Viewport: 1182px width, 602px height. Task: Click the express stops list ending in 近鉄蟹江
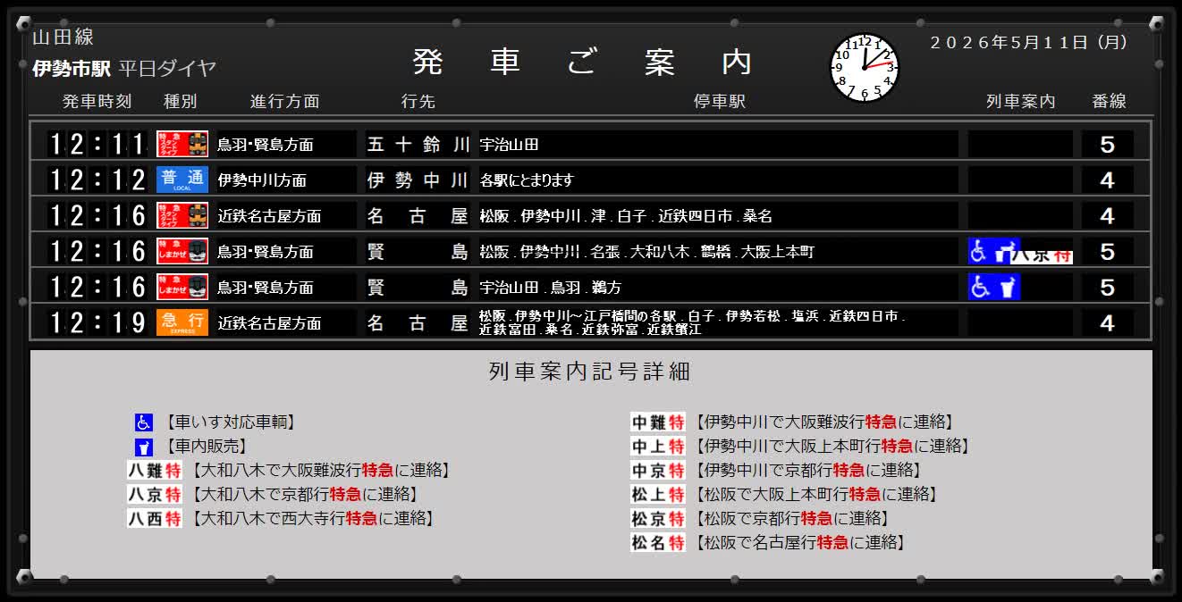point(693,322)
